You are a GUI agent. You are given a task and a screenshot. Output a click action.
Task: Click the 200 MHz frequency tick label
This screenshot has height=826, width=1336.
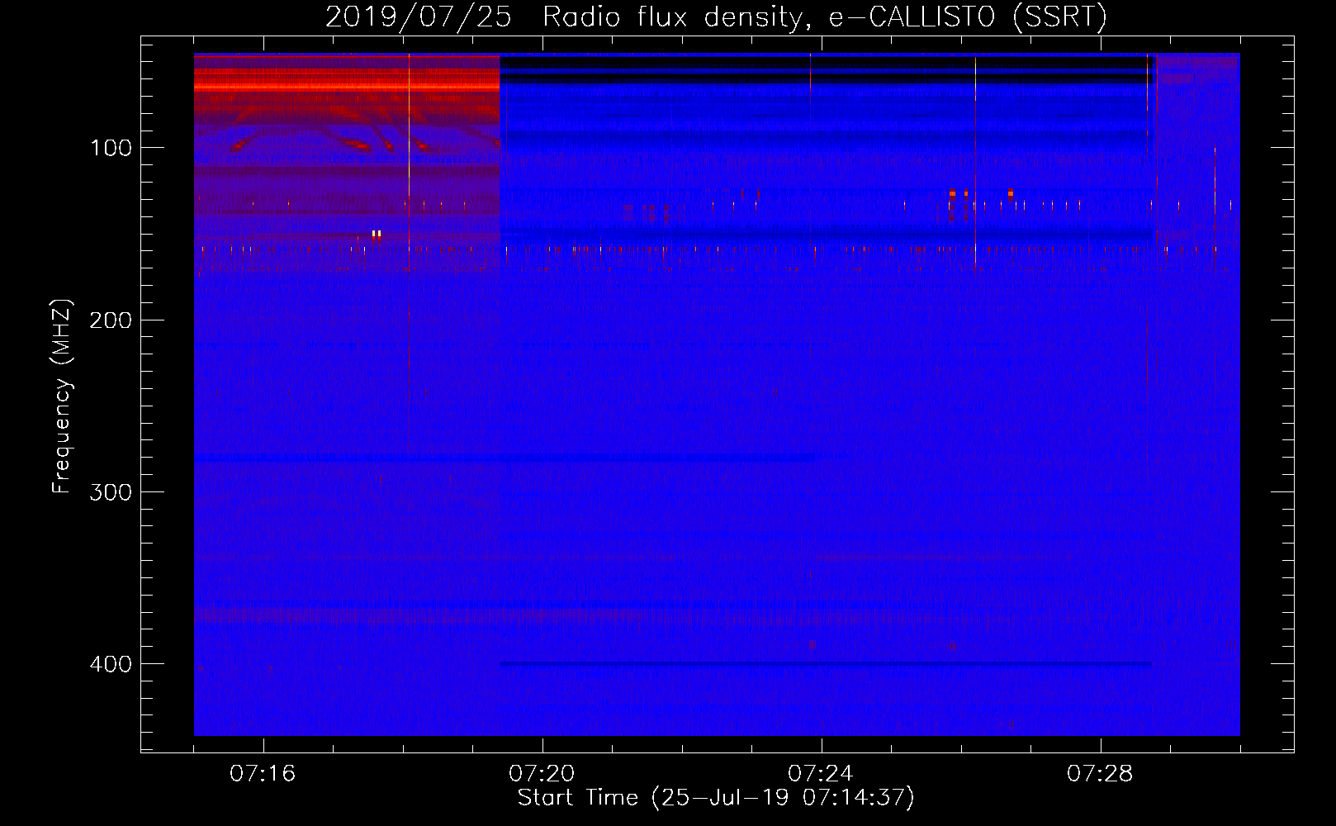click(111, 320)
